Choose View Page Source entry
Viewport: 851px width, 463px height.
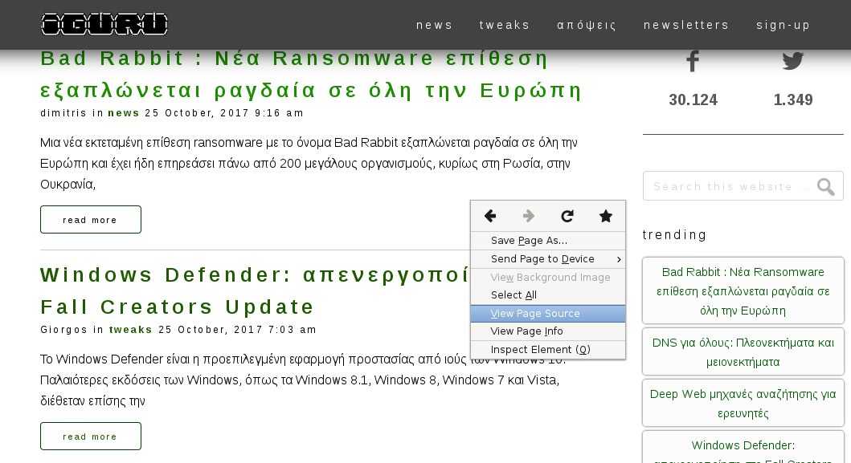[548, 314]
